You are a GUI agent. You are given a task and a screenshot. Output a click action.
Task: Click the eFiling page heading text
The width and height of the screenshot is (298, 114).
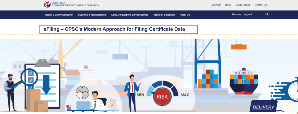(114, 29)
